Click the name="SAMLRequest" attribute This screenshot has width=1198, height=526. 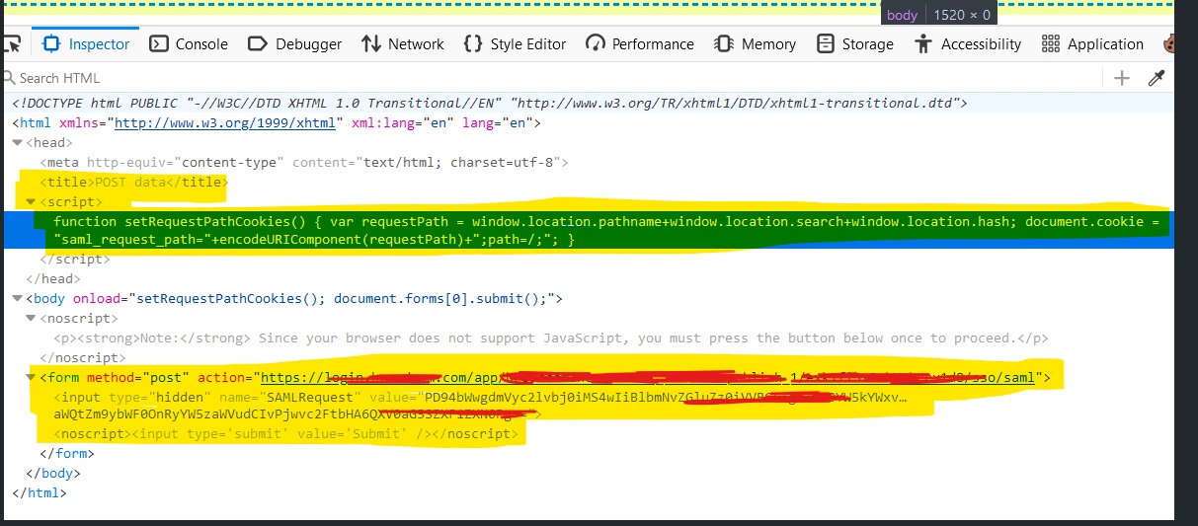pos(286,397)
